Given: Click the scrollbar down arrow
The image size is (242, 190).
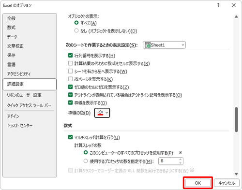Looking at the screenshot, I should [236, 174].
